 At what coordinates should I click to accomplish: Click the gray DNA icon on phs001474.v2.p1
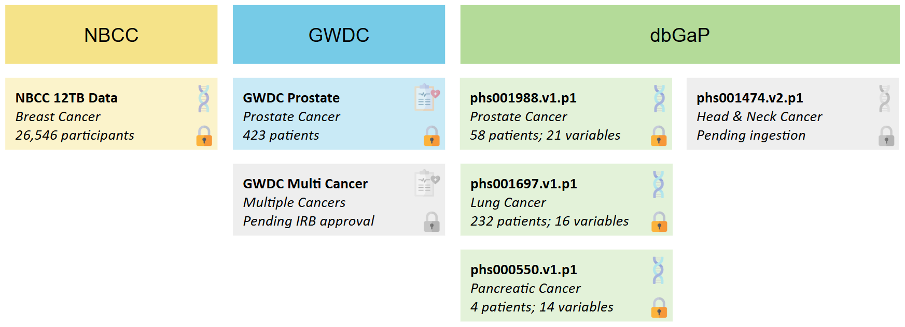click(x=885, y=98)
